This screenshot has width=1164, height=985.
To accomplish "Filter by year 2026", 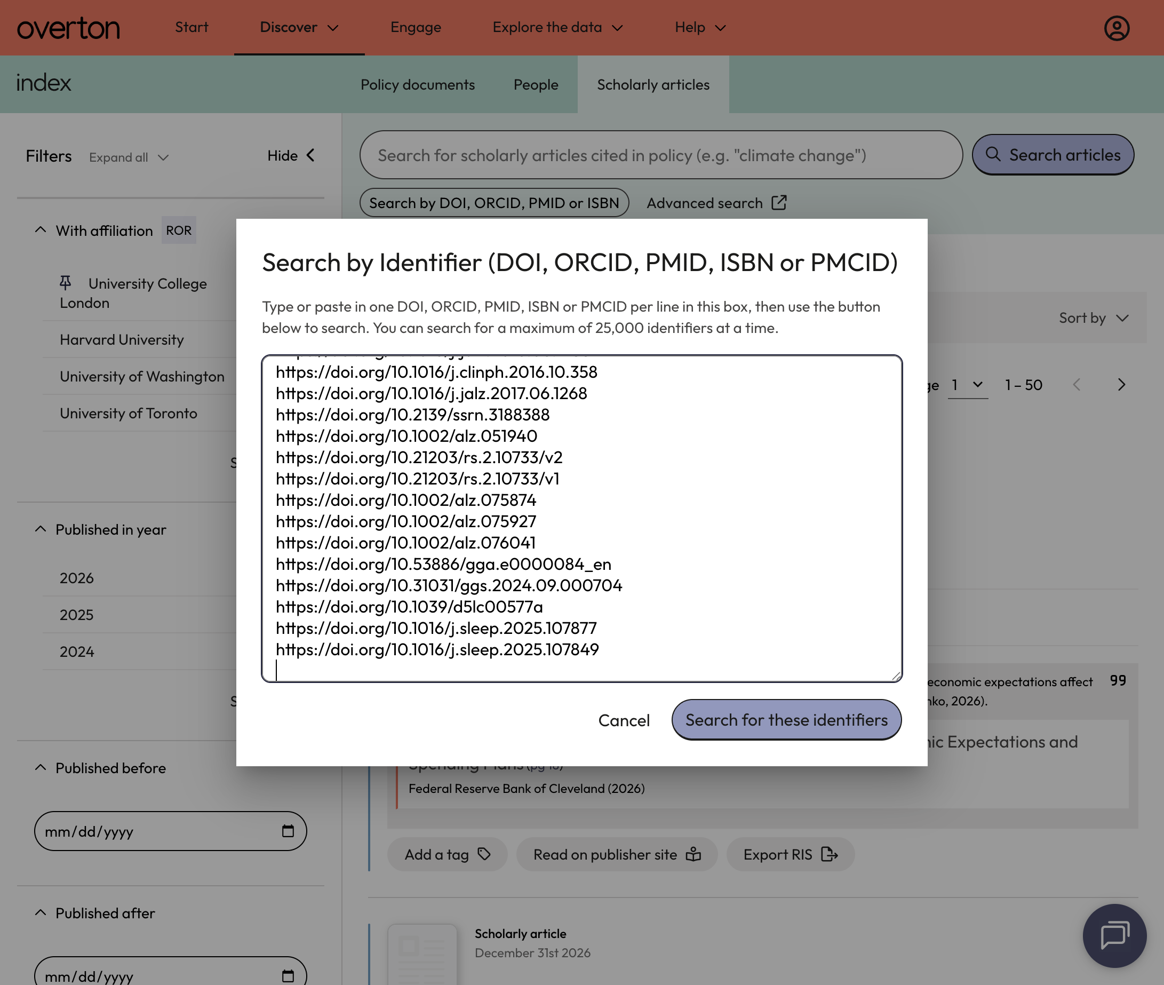I will (x=76, y=577).
